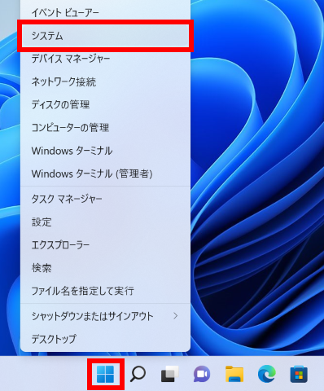The width and height of the screenshot is (324, 391).
Task: Open 設定 from the menu
Action: coord(105,222)
